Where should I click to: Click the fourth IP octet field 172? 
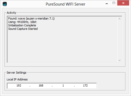[x=85, y=85]
